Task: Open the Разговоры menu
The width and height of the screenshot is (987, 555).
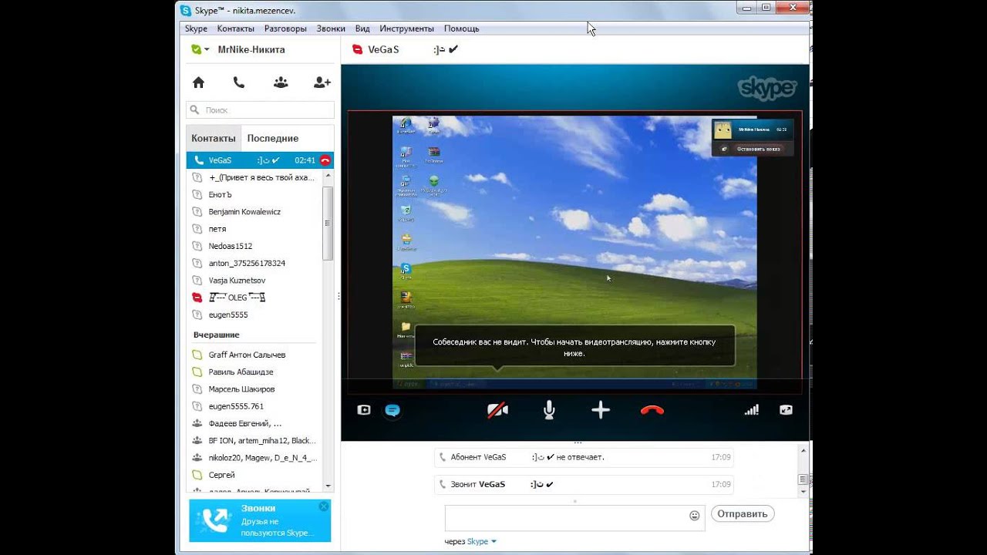Action: [285, 29]
